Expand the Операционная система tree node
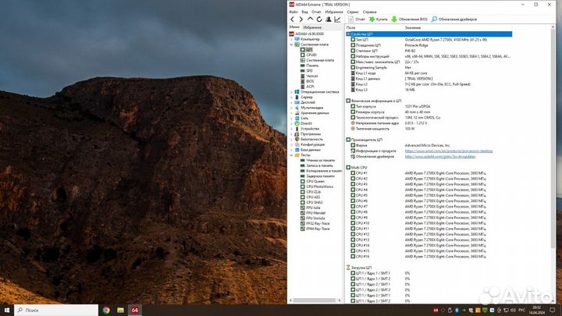Screen dimensions: 562x316 [x=291, y=91]
